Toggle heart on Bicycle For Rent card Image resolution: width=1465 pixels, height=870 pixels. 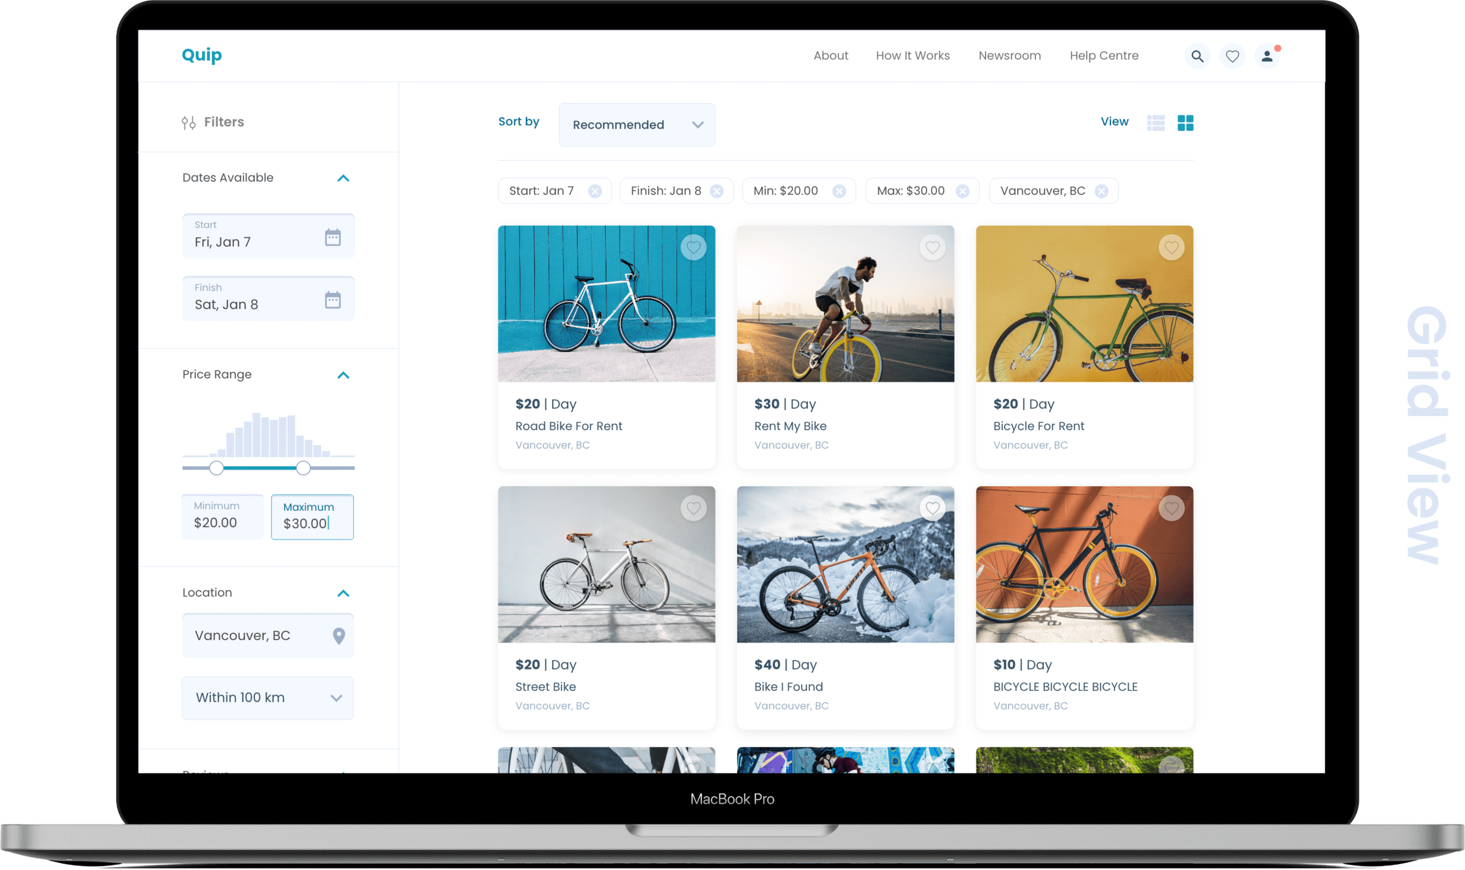coord(1171,247)
